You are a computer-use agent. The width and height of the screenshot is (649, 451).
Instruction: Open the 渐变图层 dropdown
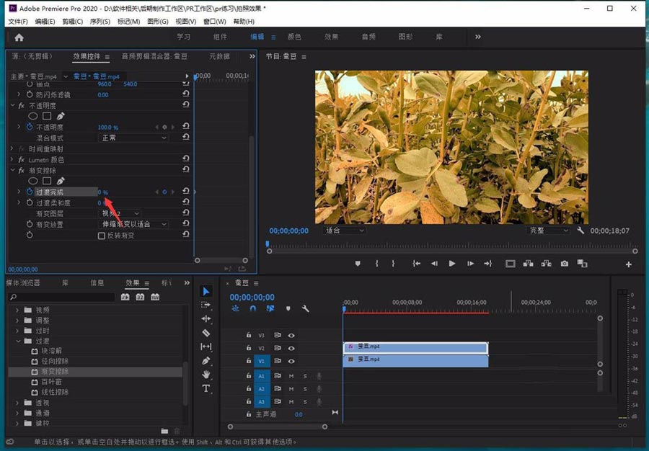[120, 213]
